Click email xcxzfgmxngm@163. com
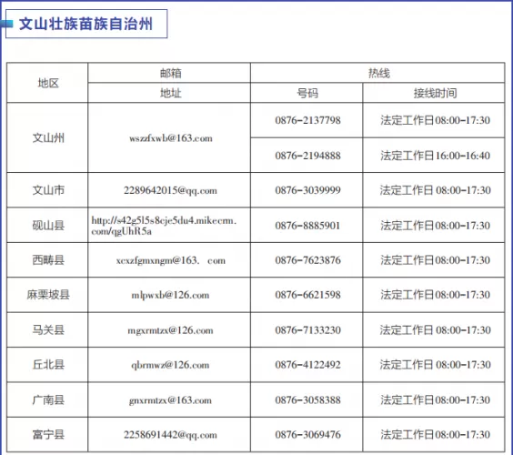The height and width of the screenshot is (455, 513). click(x=171, y=260)
